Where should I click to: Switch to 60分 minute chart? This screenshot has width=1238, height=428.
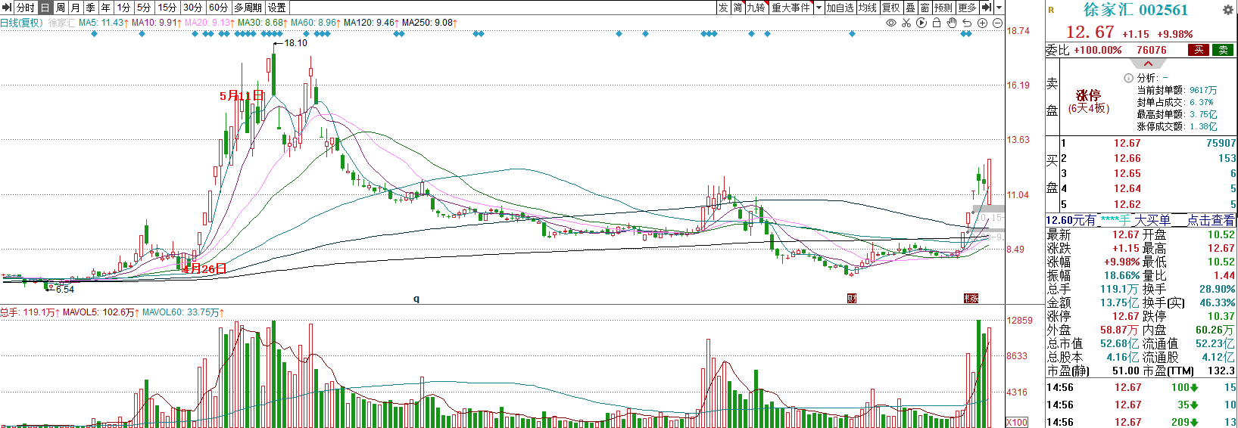pyautogui.click(x=218, y=8)
